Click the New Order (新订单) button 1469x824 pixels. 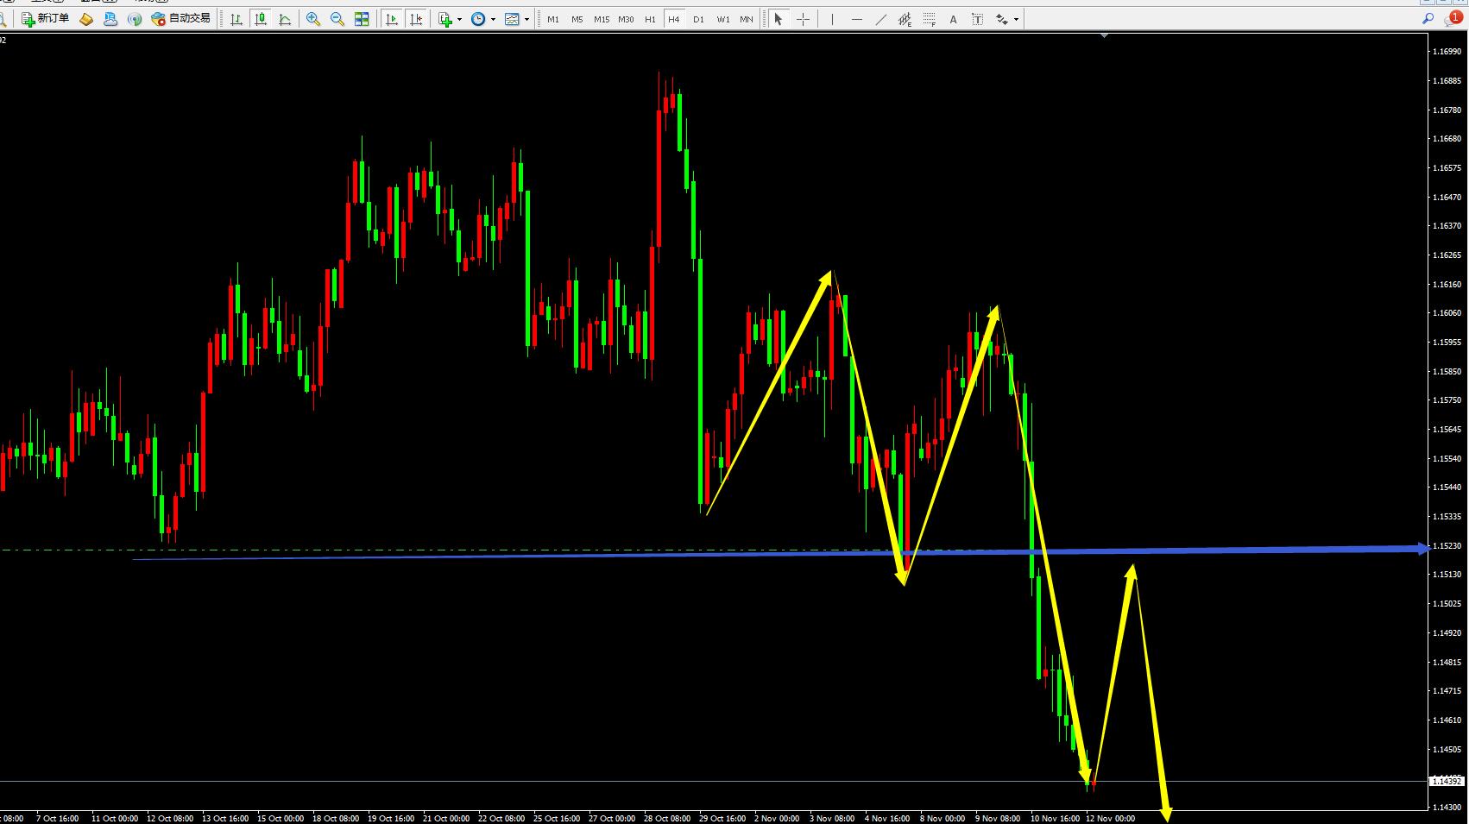pos(45,18)
